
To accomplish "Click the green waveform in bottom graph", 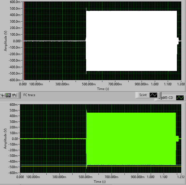I will (x=131, y=139).
